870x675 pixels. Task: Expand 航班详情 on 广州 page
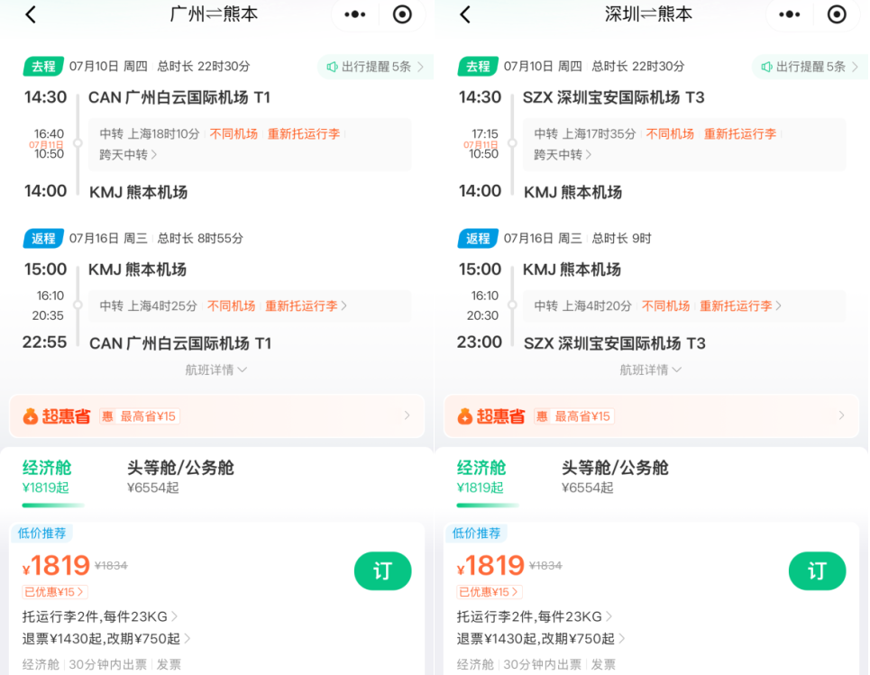click(215, 370)
